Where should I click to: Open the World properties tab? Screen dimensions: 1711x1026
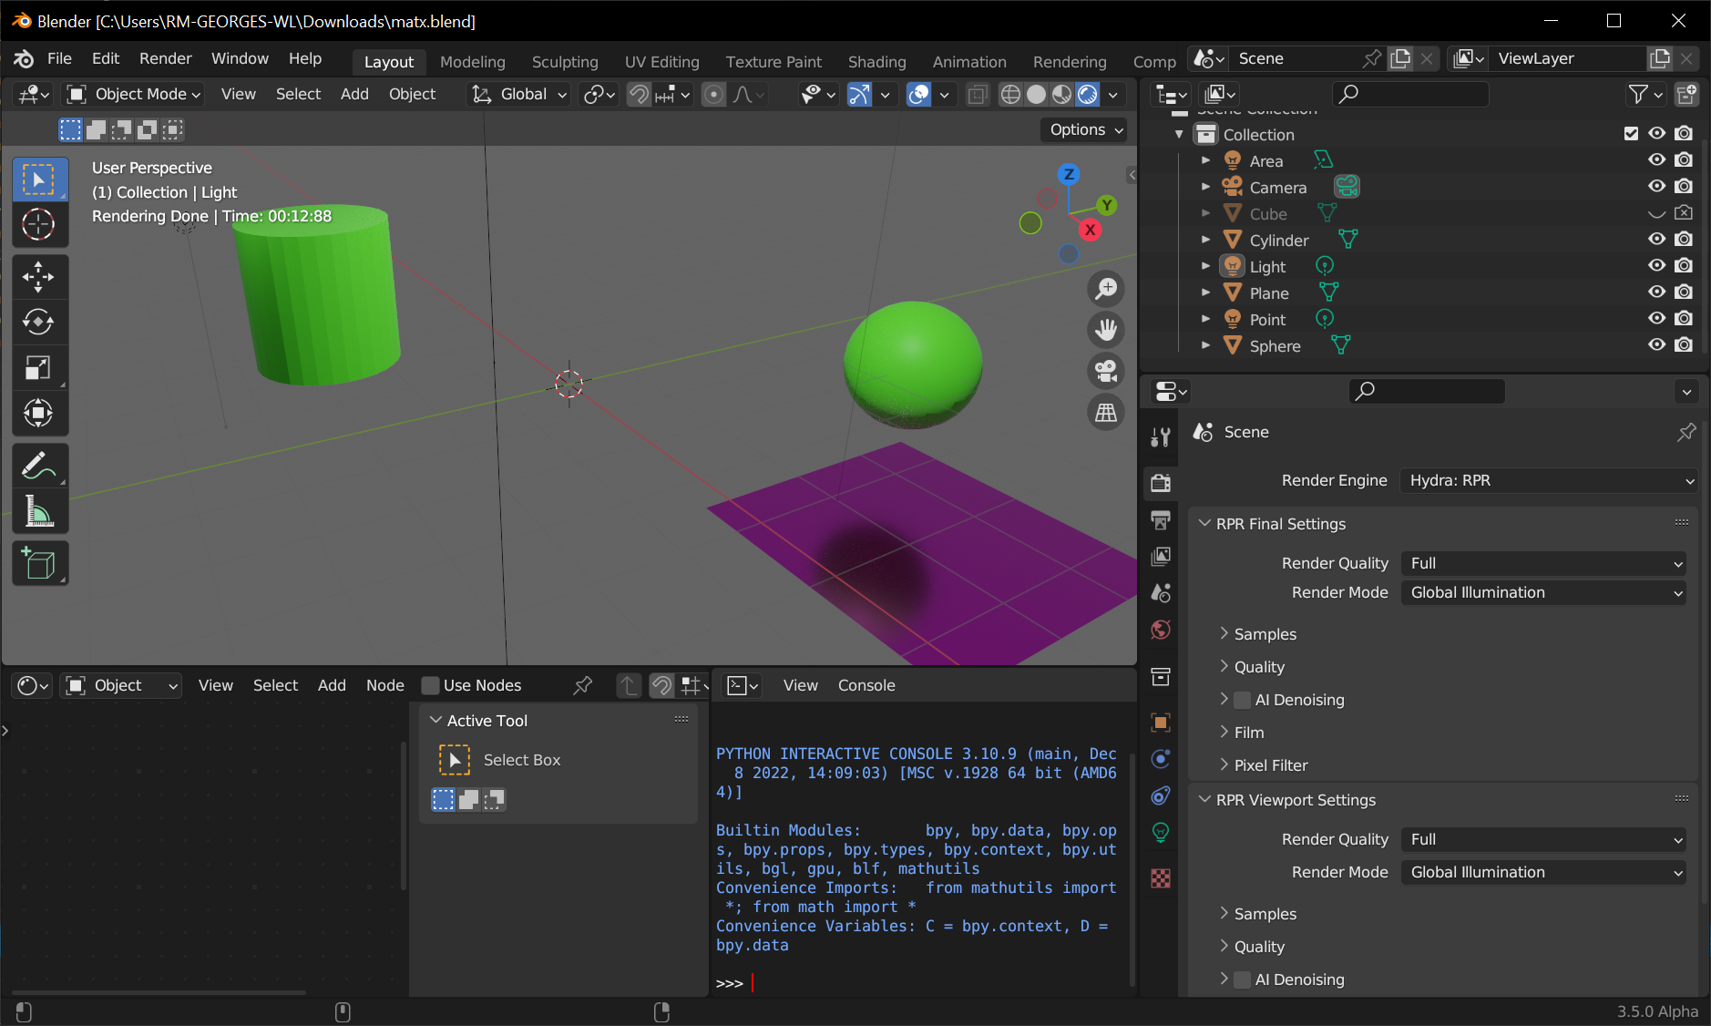1161,631
